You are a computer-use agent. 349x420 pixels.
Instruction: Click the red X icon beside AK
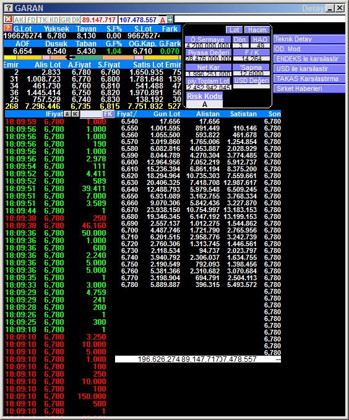[x=8, y=19]
